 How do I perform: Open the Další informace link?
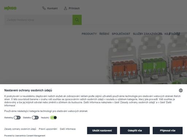[68, 129]
